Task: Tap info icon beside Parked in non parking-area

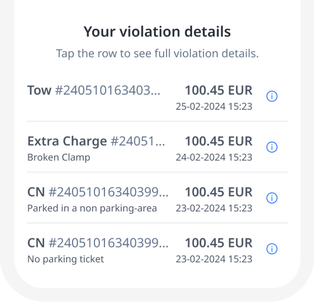Action: coord(272,198)
